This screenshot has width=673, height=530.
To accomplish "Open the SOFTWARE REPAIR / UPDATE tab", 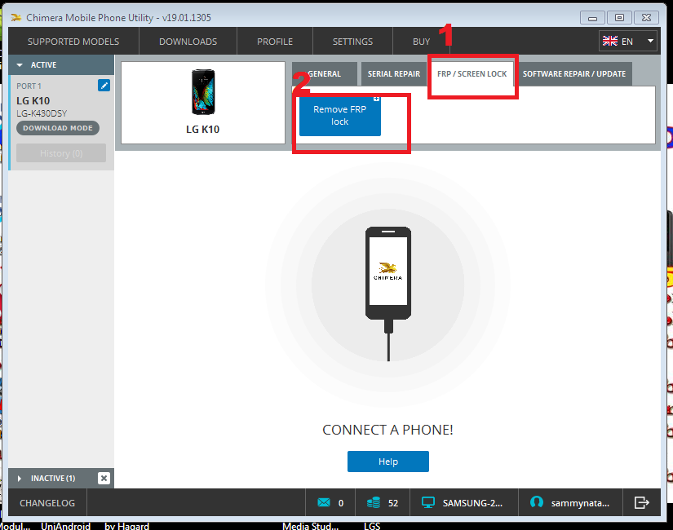I will [573, 74].
